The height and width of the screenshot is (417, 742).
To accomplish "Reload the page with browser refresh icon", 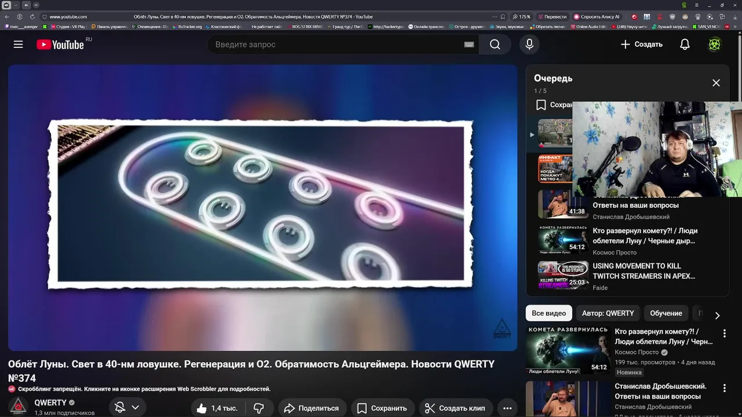I will click(32, 17).
